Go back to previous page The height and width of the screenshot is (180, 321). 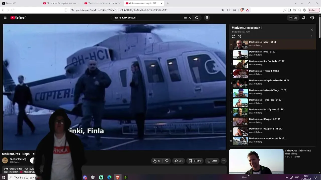pos(3,10)
